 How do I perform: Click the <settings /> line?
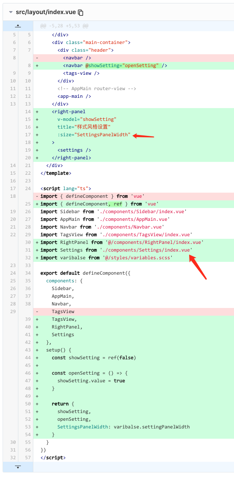134,150
